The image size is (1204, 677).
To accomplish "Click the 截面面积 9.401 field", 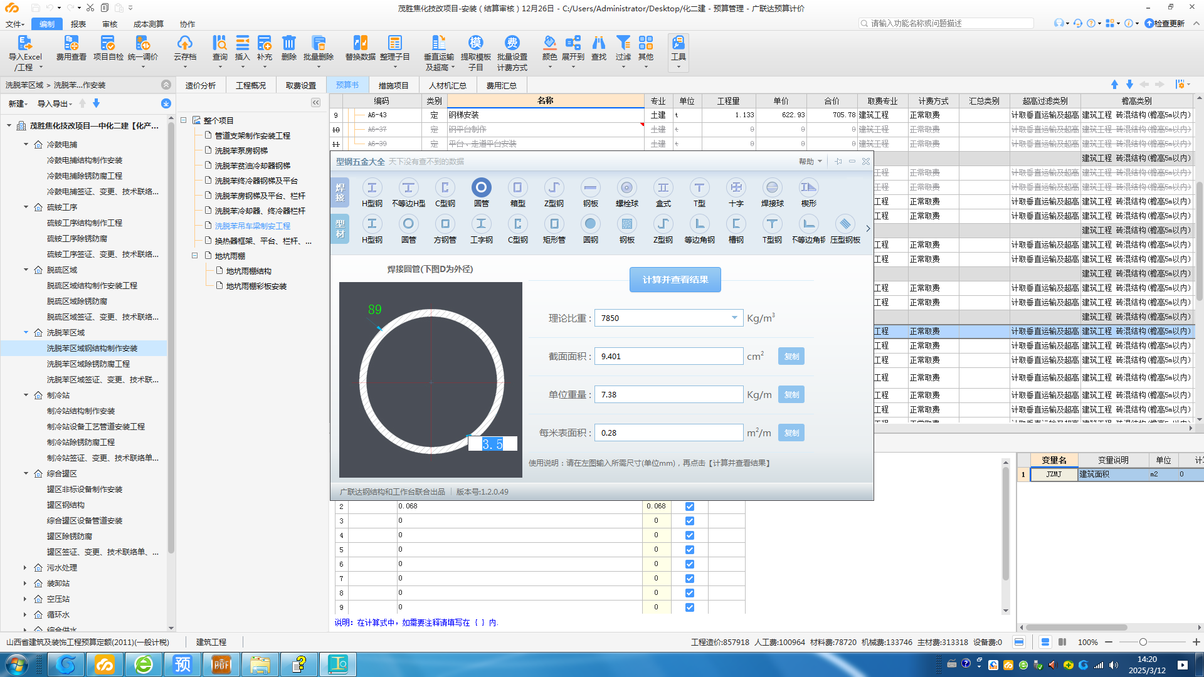I will pyautogui.click(x=668, y=356).
